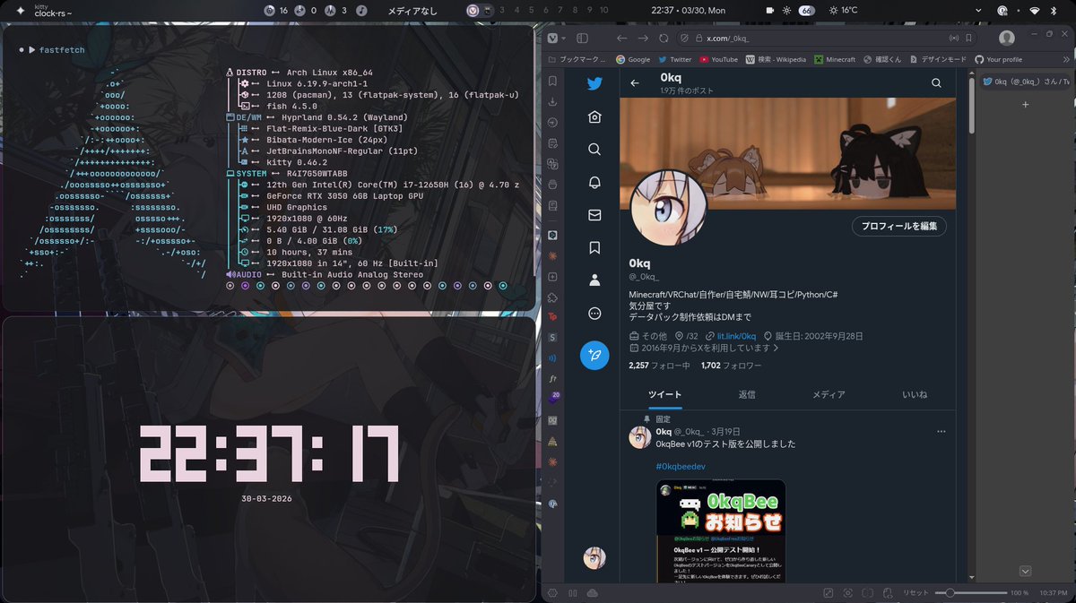Screen dimensions: 1076x603
Task: Click the プロフィールを編集 button
Action: [899, 226]
